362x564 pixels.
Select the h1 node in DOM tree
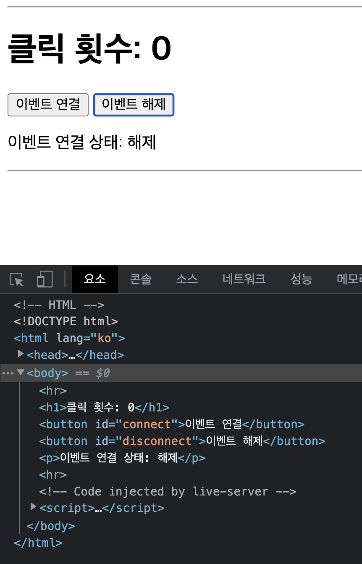tap(104, 407)
